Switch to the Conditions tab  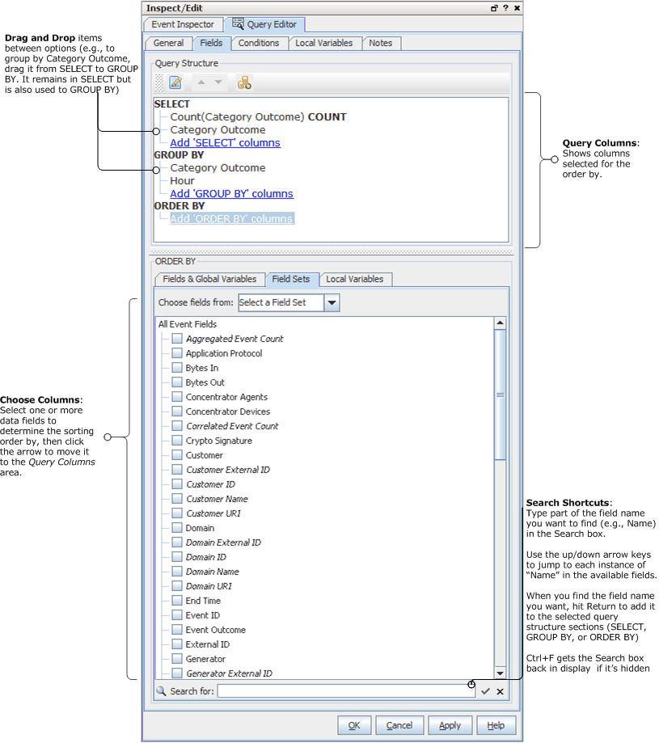pyautogui.click(x=259, y=43)
